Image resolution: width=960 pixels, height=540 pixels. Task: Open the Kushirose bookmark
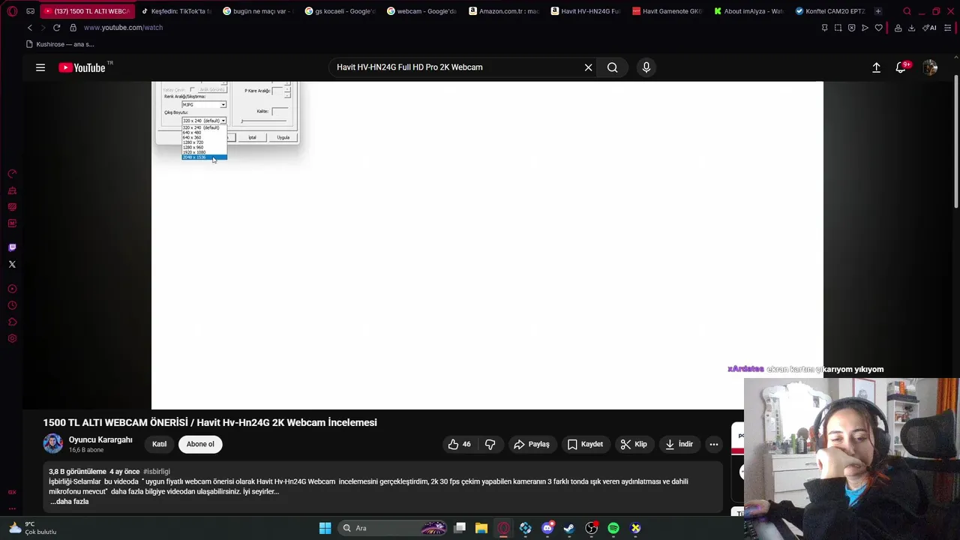point(60,44)
